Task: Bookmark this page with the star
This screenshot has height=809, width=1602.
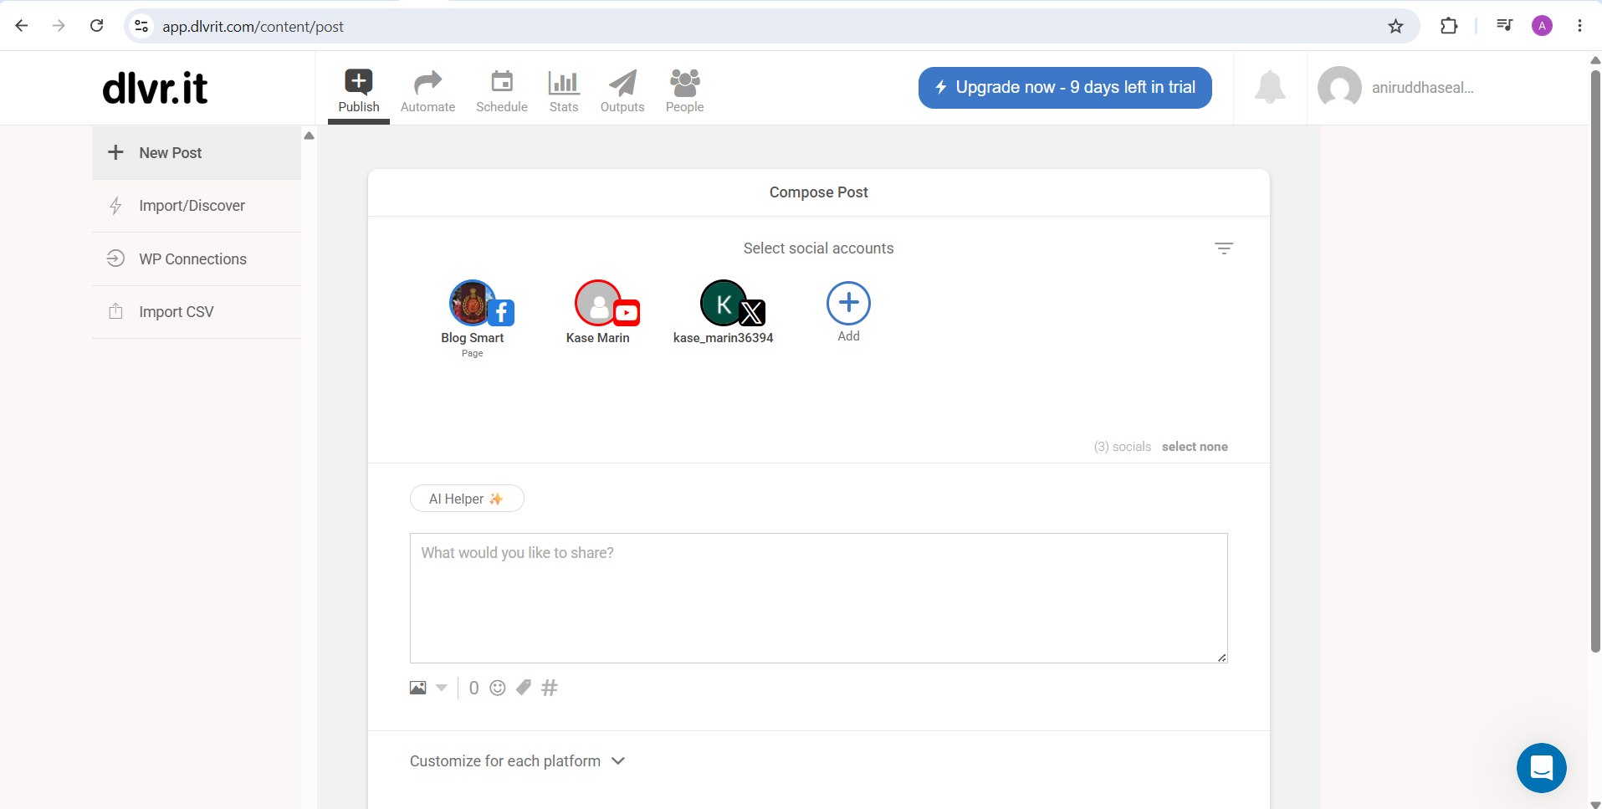Action: tap(1395, 26)
